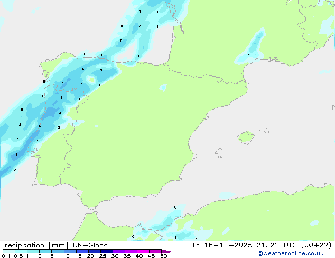The height and width of the screenshot is (258, 335).
Task: Click the '10' legend scale label
Action: [66, 256]
